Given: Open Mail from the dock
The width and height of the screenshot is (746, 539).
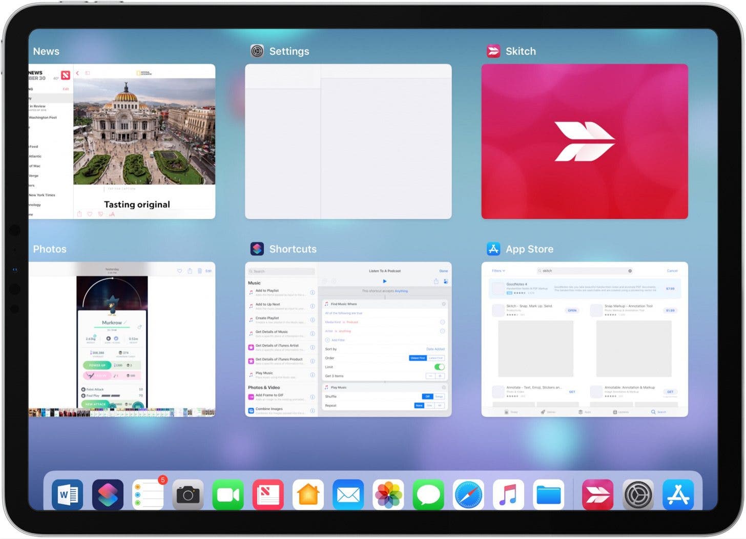Looking at the screenshot, I should [348, 494].
